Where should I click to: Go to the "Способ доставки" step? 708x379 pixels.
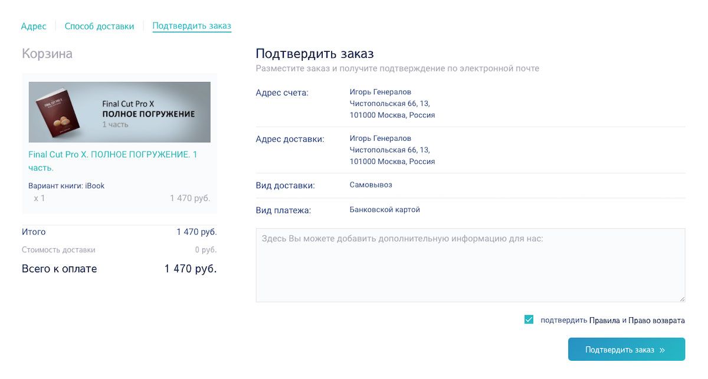click(x=99, y=27)
